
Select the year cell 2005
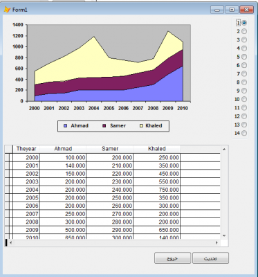click(26, 198)
